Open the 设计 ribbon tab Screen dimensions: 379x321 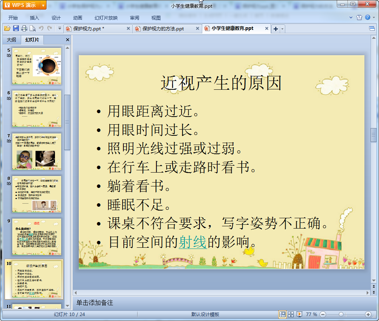click(x=56, y=18)
